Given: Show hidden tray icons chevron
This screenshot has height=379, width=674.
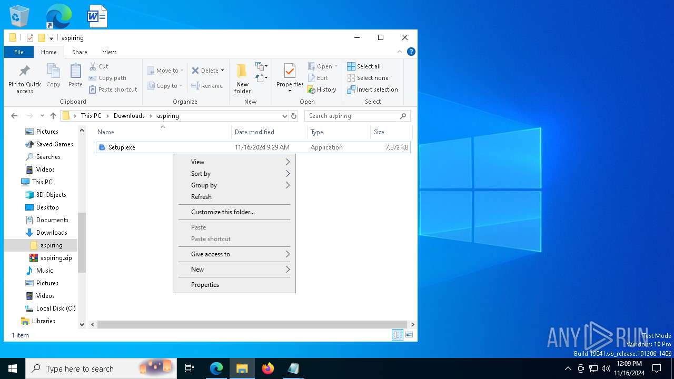Looking at the screenshot, I should coord(568,368).
